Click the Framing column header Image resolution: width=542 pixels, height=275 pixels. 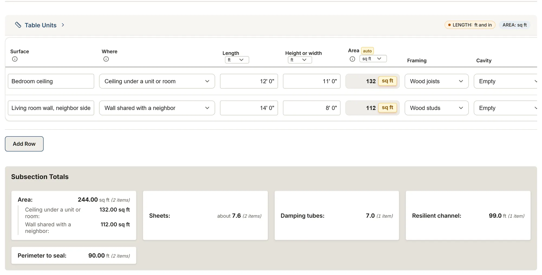point(417,61)
